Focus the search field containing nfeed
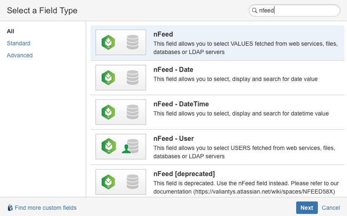Screen dimensions: 347x216 pos(298,11)
